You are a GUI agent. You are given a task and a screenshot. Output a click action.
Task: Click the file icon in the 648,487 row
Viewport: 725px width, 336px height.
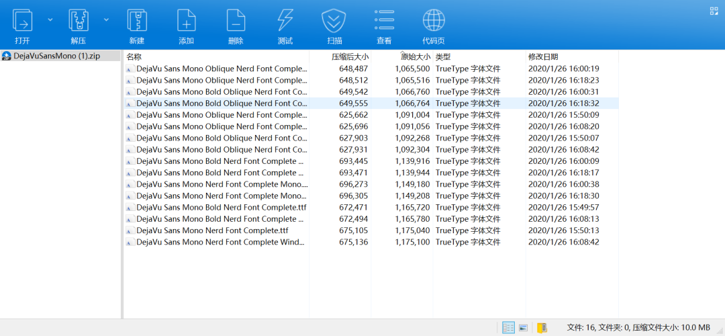tap(130, 69)
